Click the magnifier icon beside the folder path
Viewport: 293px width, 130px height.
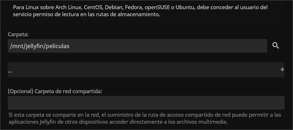pos(275,46)
